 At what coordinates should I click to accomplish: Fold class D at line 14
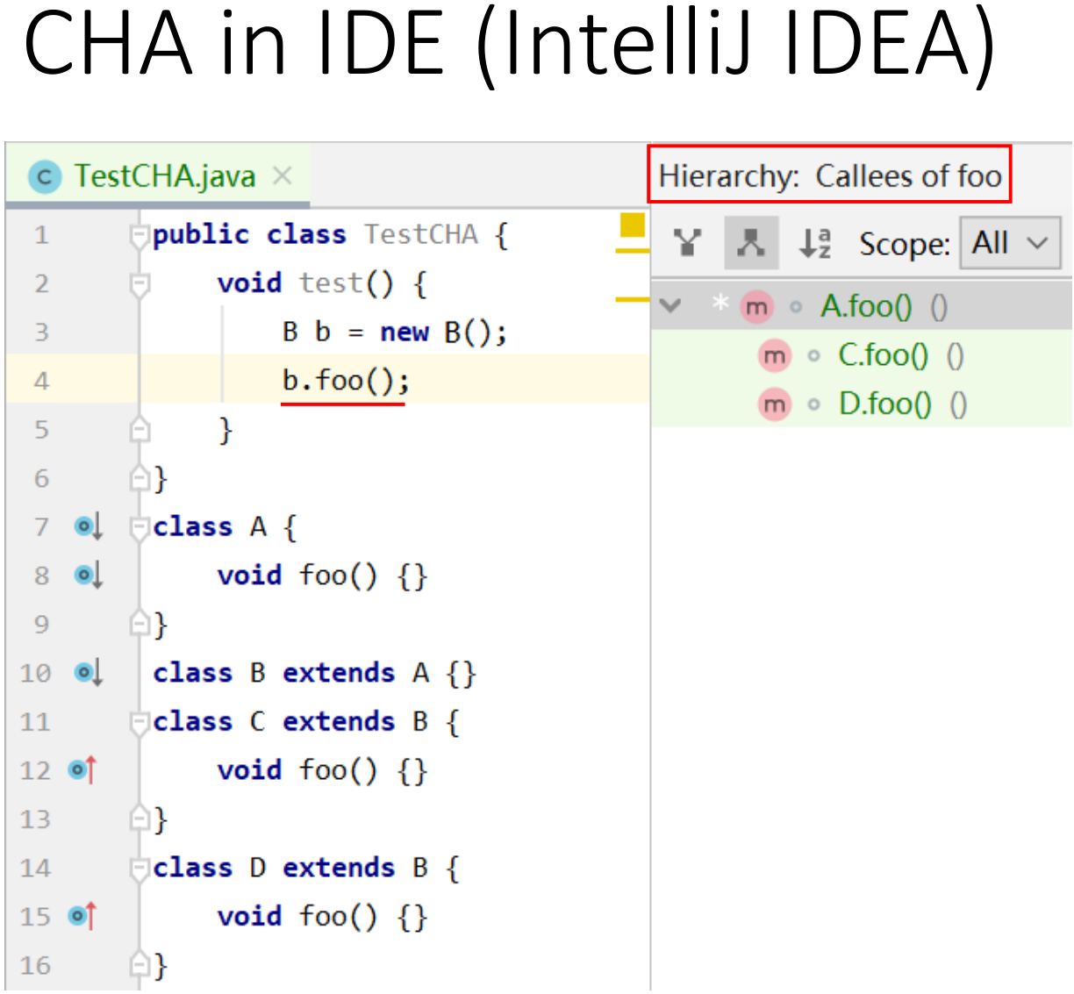point(140,869)
